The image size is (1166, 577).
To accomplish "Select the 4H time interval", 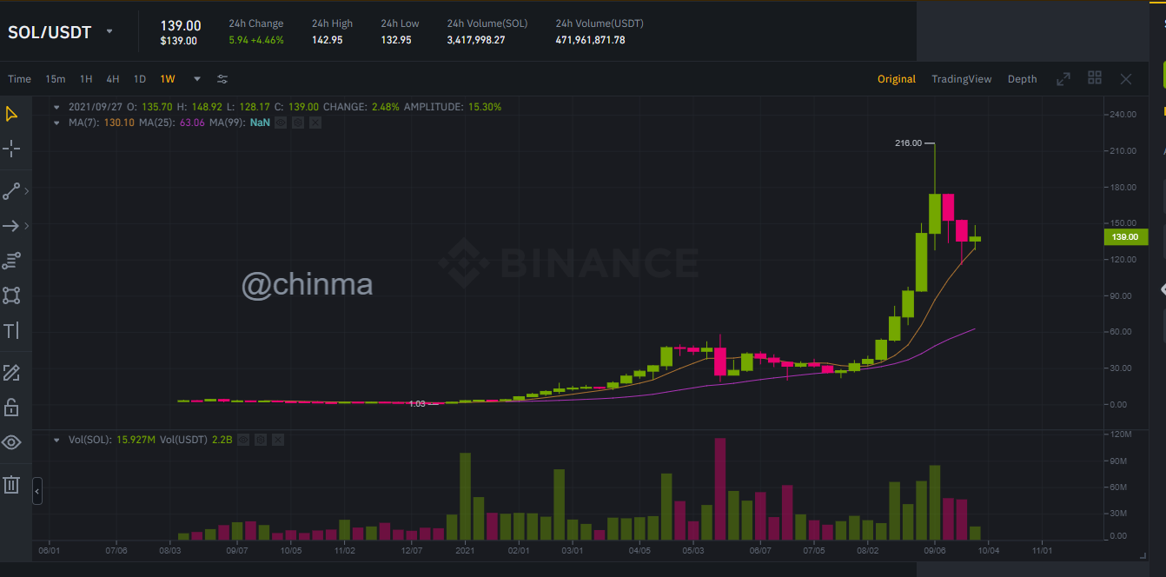I will point(113,79).
